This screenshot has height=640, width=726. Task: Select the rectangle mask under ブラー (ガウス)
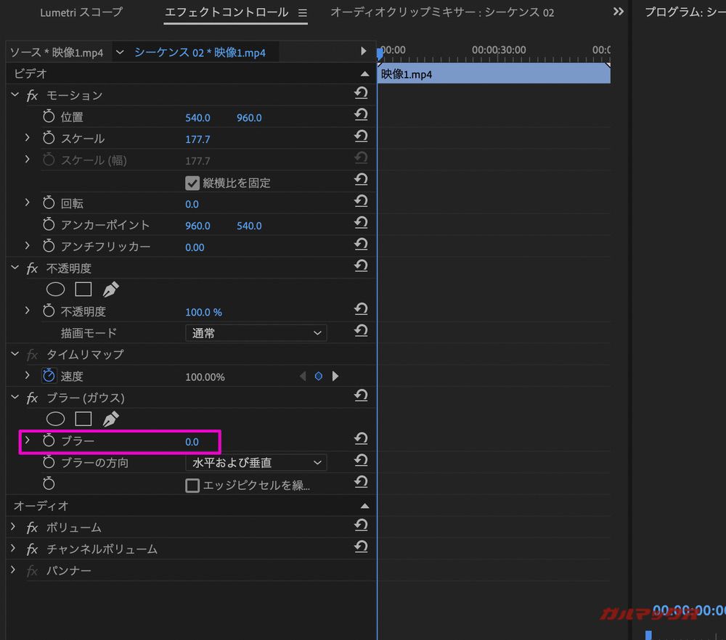(83, 419)
